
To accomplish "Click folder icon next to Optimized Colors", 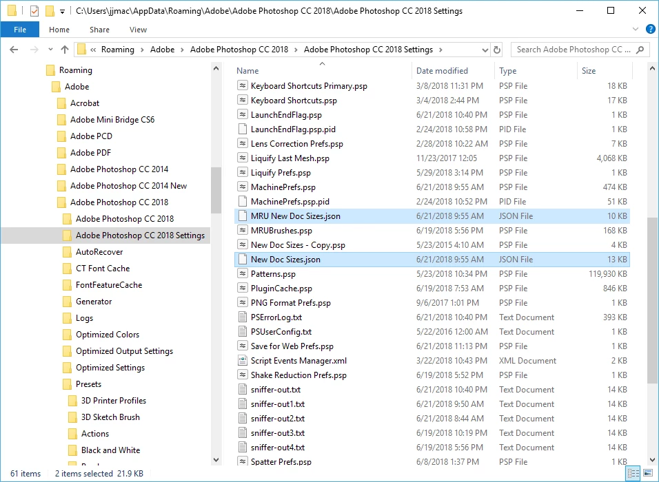I will (67, 335).
